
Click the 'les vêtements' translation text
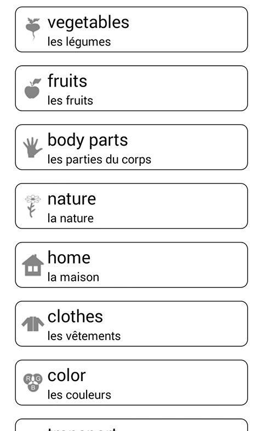(x=84, y=336)
